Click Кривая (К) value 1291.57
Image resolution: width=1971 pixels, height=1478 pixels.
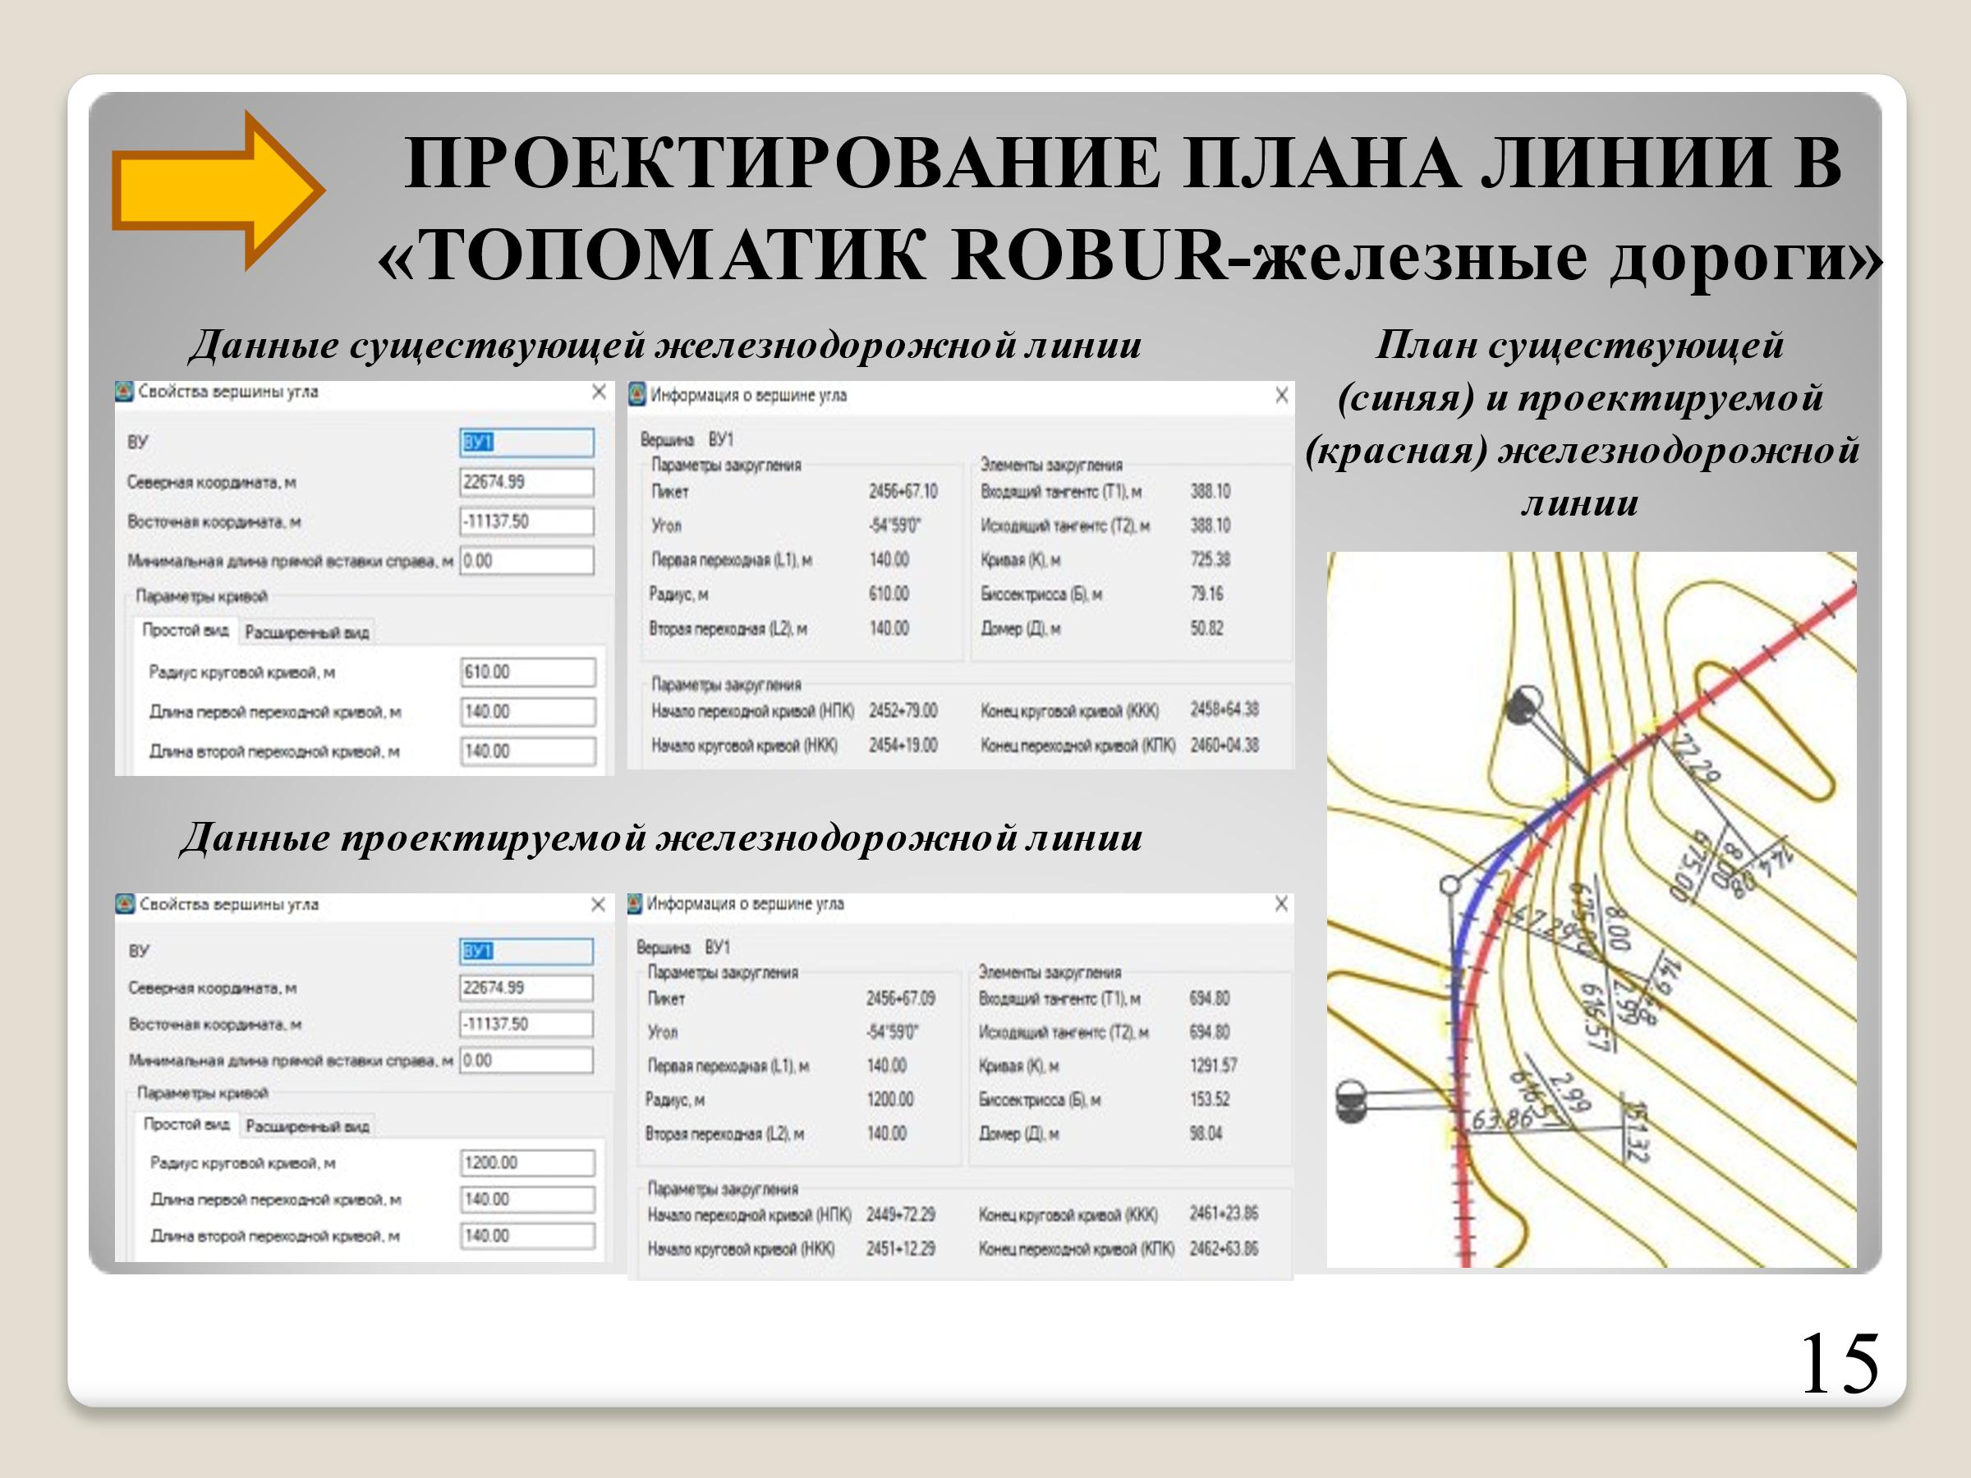point(1213,1066)
